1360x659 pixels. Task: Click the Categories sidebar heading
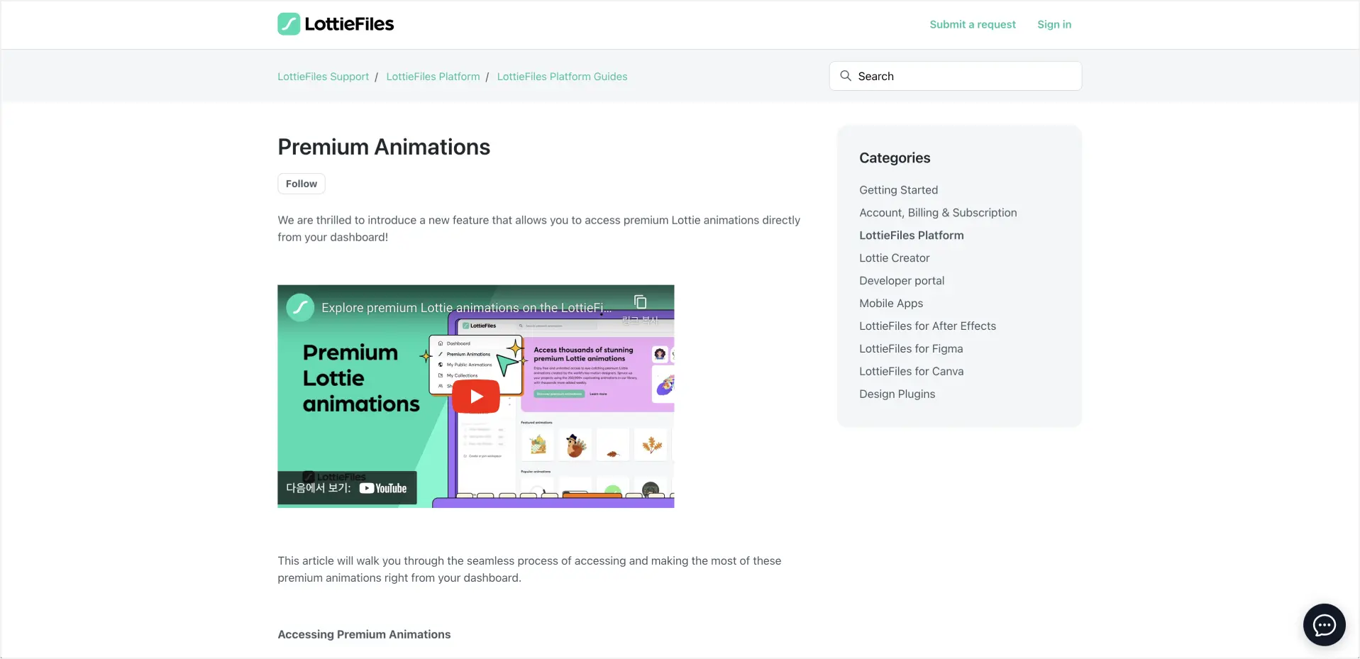point(895,158)
